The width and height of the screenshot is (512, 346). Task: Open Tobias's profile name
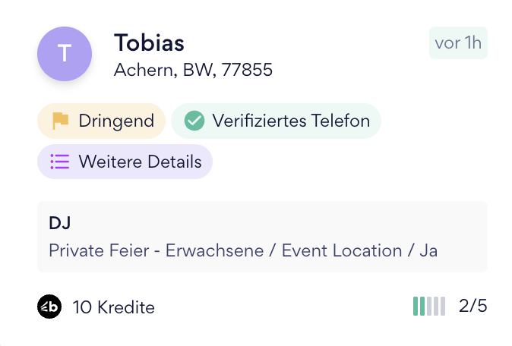click(x=149, y=42)
